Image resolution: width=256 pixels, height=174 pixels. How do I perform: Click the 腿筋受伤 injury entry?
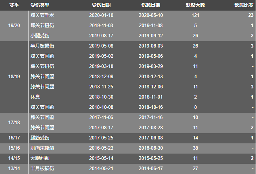[x=40, y=138]
